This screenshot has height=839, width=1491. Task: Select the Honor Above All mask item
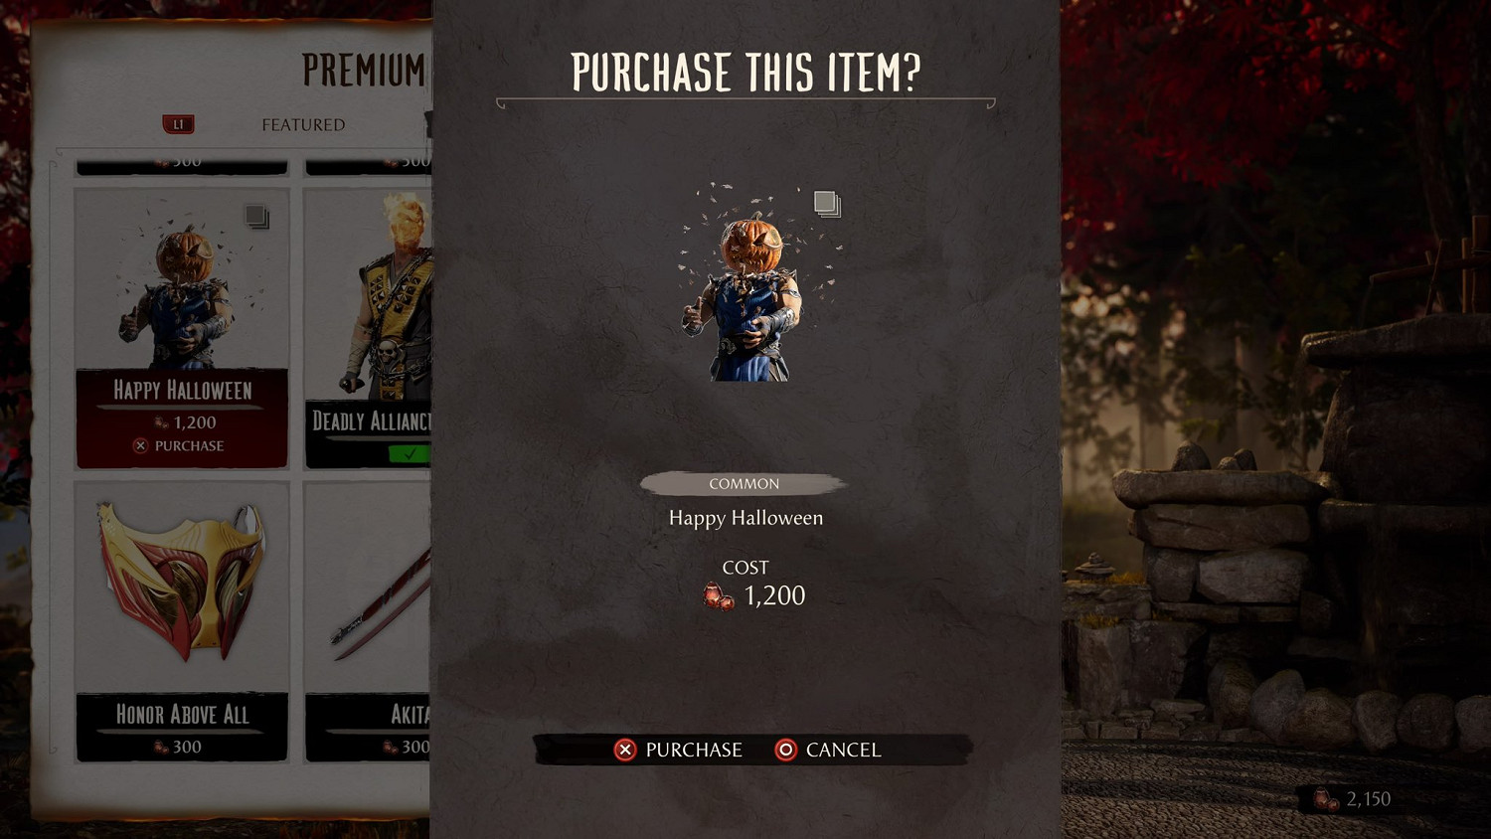tap(182, 622)
